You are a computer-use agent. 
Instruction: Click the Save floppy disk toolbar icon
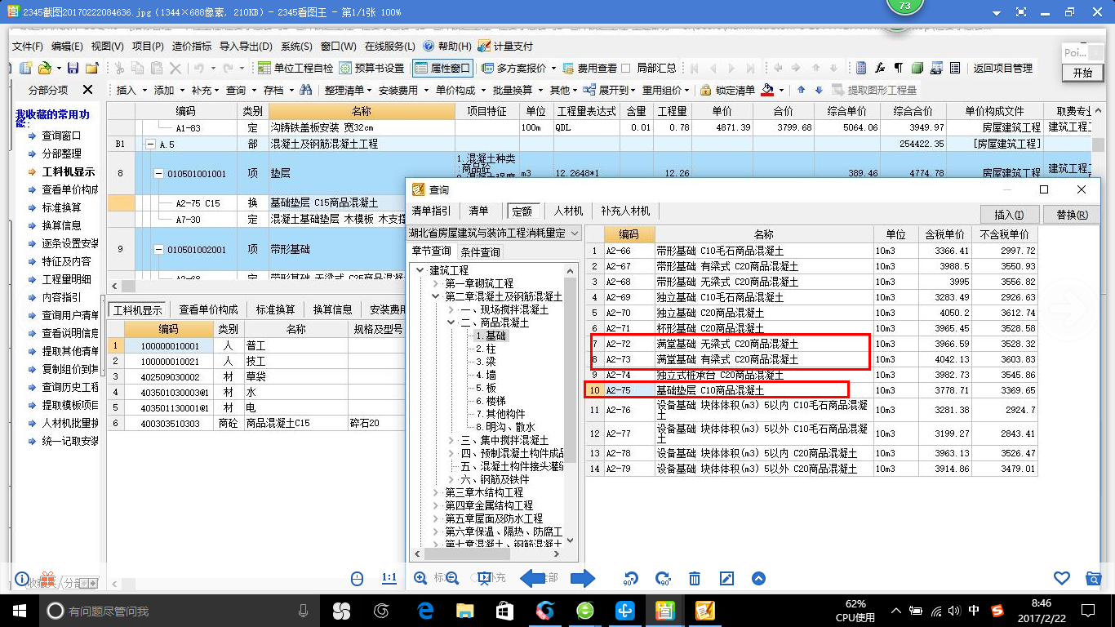click(73, 68)
